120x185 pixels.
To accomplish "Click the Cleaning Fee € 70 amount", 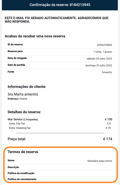I will click(x=108, y=128).
